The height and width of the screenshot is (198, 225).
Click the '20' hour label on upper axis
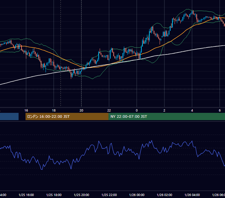(x=81, y=111)
